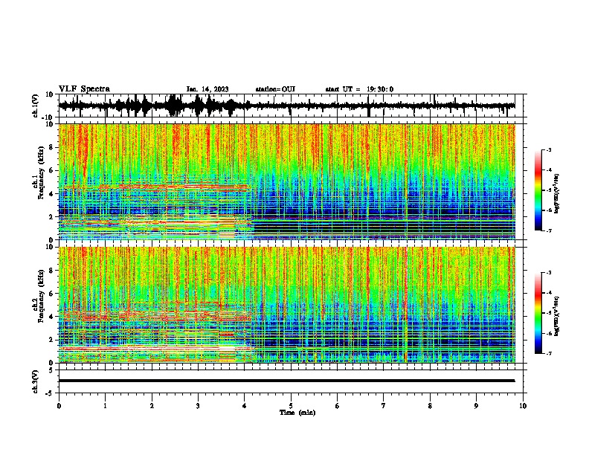
Task: Click time axis tick label "1"
Action: [x=105, y=406]
